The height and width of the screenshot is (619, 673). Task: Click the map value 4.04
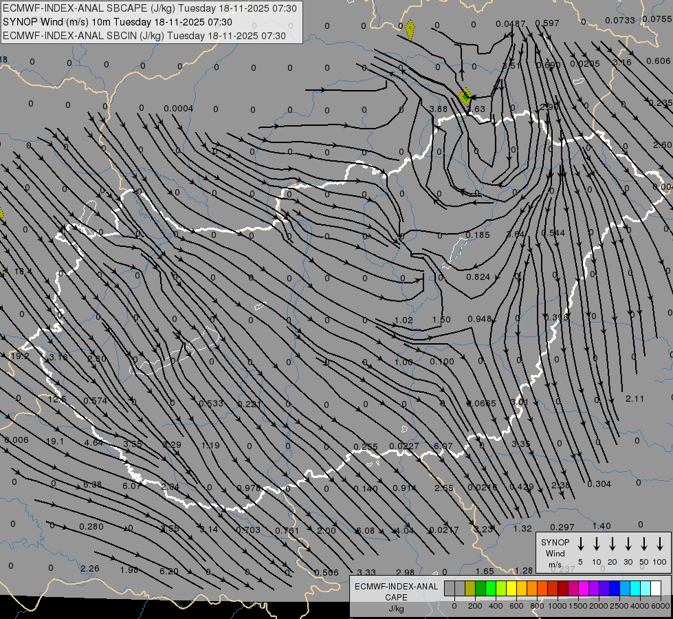coord(404,530)
